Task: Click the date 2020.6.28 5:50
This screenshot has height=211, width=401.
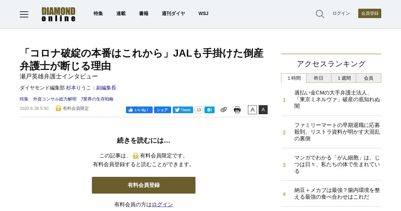Action: 34,109
